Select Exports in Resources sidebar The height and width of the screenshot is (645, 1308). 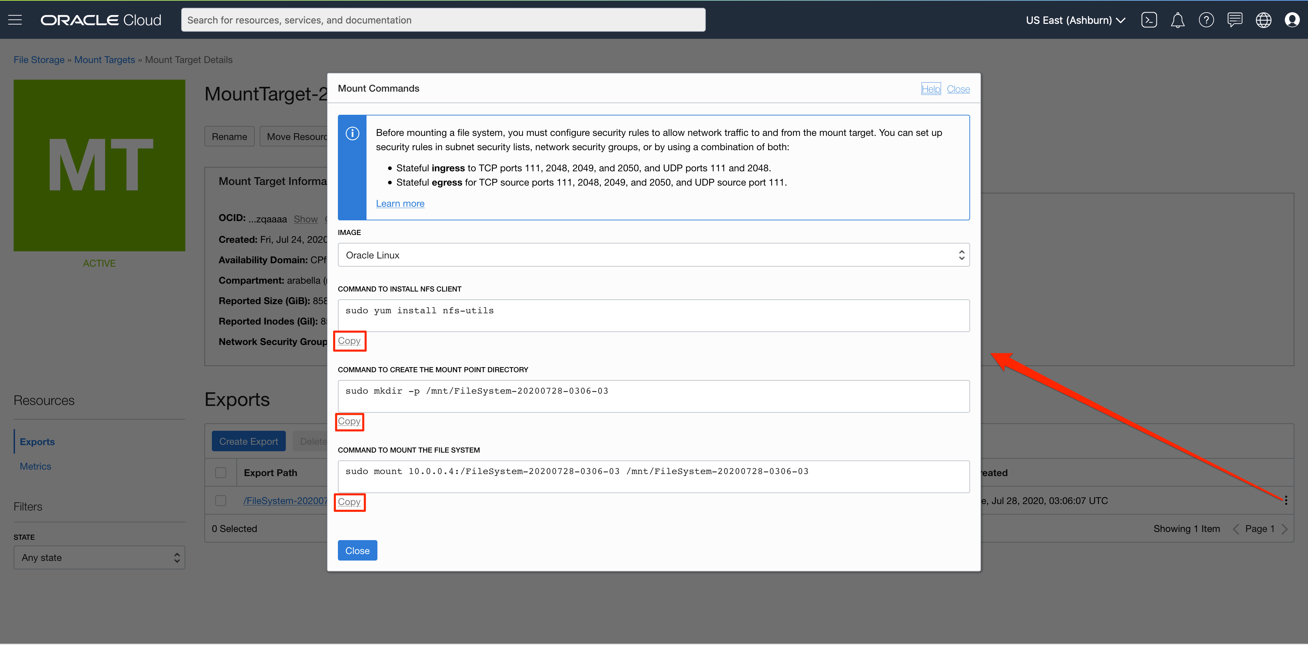(37, 441)
